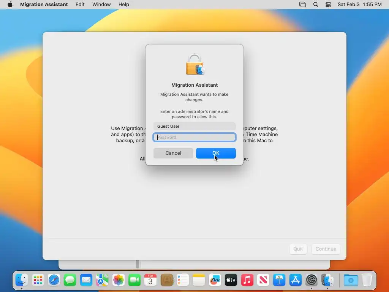Open Notes app in the Dock
Image resolution: width=389 pixels, height=292 pixels.
pos(199,280)
